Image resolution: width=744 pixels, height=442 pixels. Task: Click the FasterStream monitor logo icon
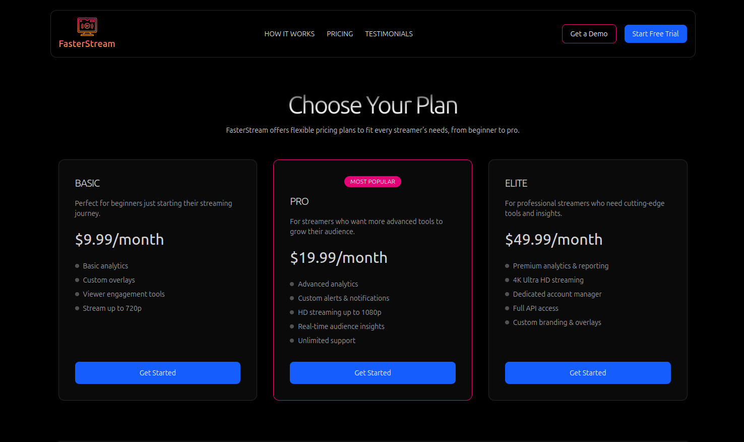point(87,27)
